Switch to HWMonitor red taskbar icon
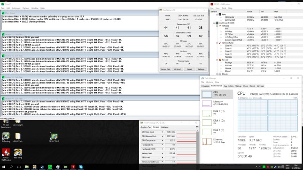Viewport: 303px width, 170px height. [73, 167]
